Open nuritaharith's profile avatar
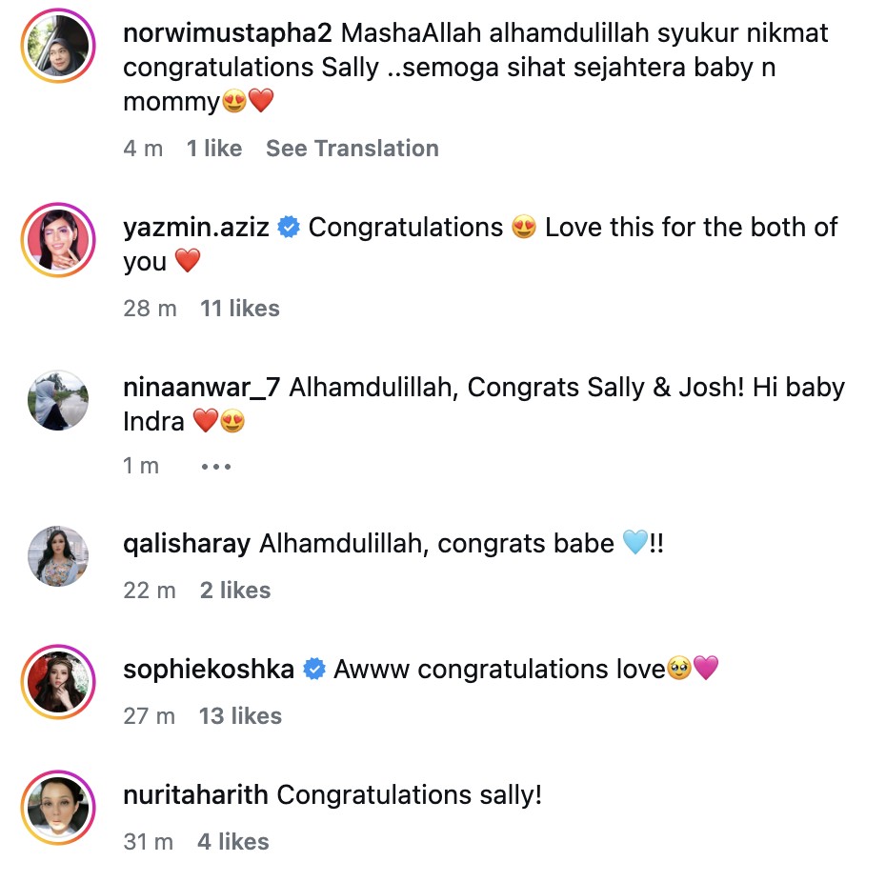Viewport: 886px width, 882px height. point(57,808)
